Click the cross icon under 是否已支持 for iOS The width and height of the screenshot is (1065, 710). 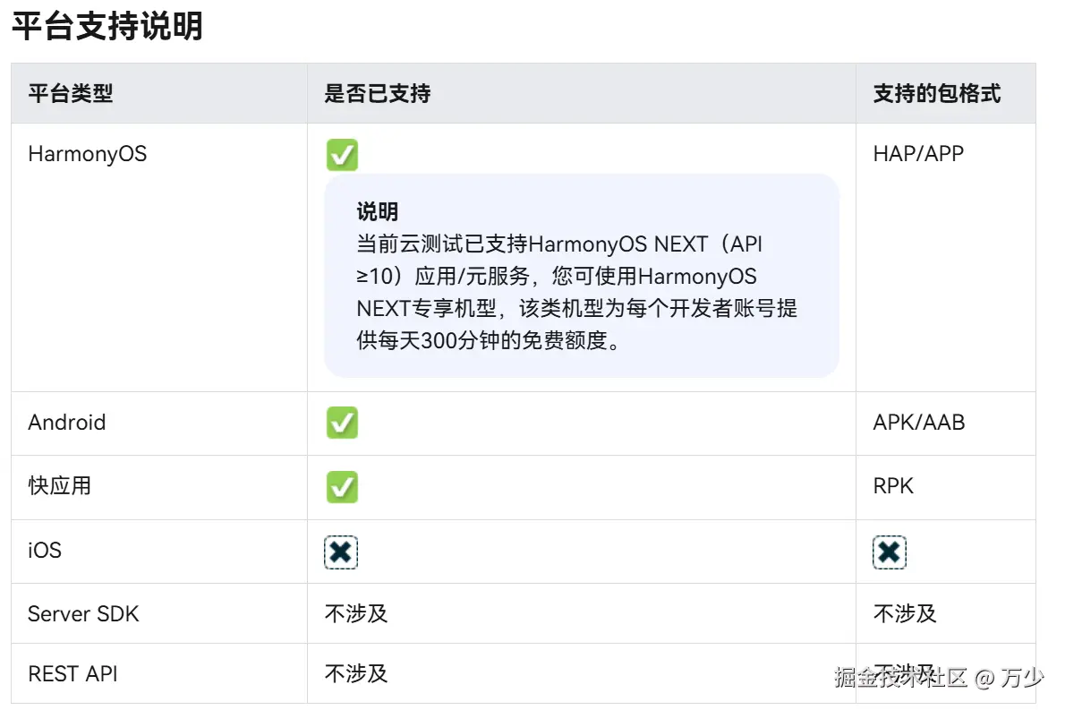coord(341,552)
